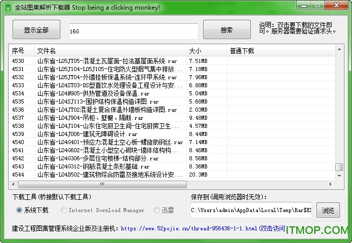Click the 普通下载 column header
This screenshot has width=352, height=243.
tap(242, 51)
